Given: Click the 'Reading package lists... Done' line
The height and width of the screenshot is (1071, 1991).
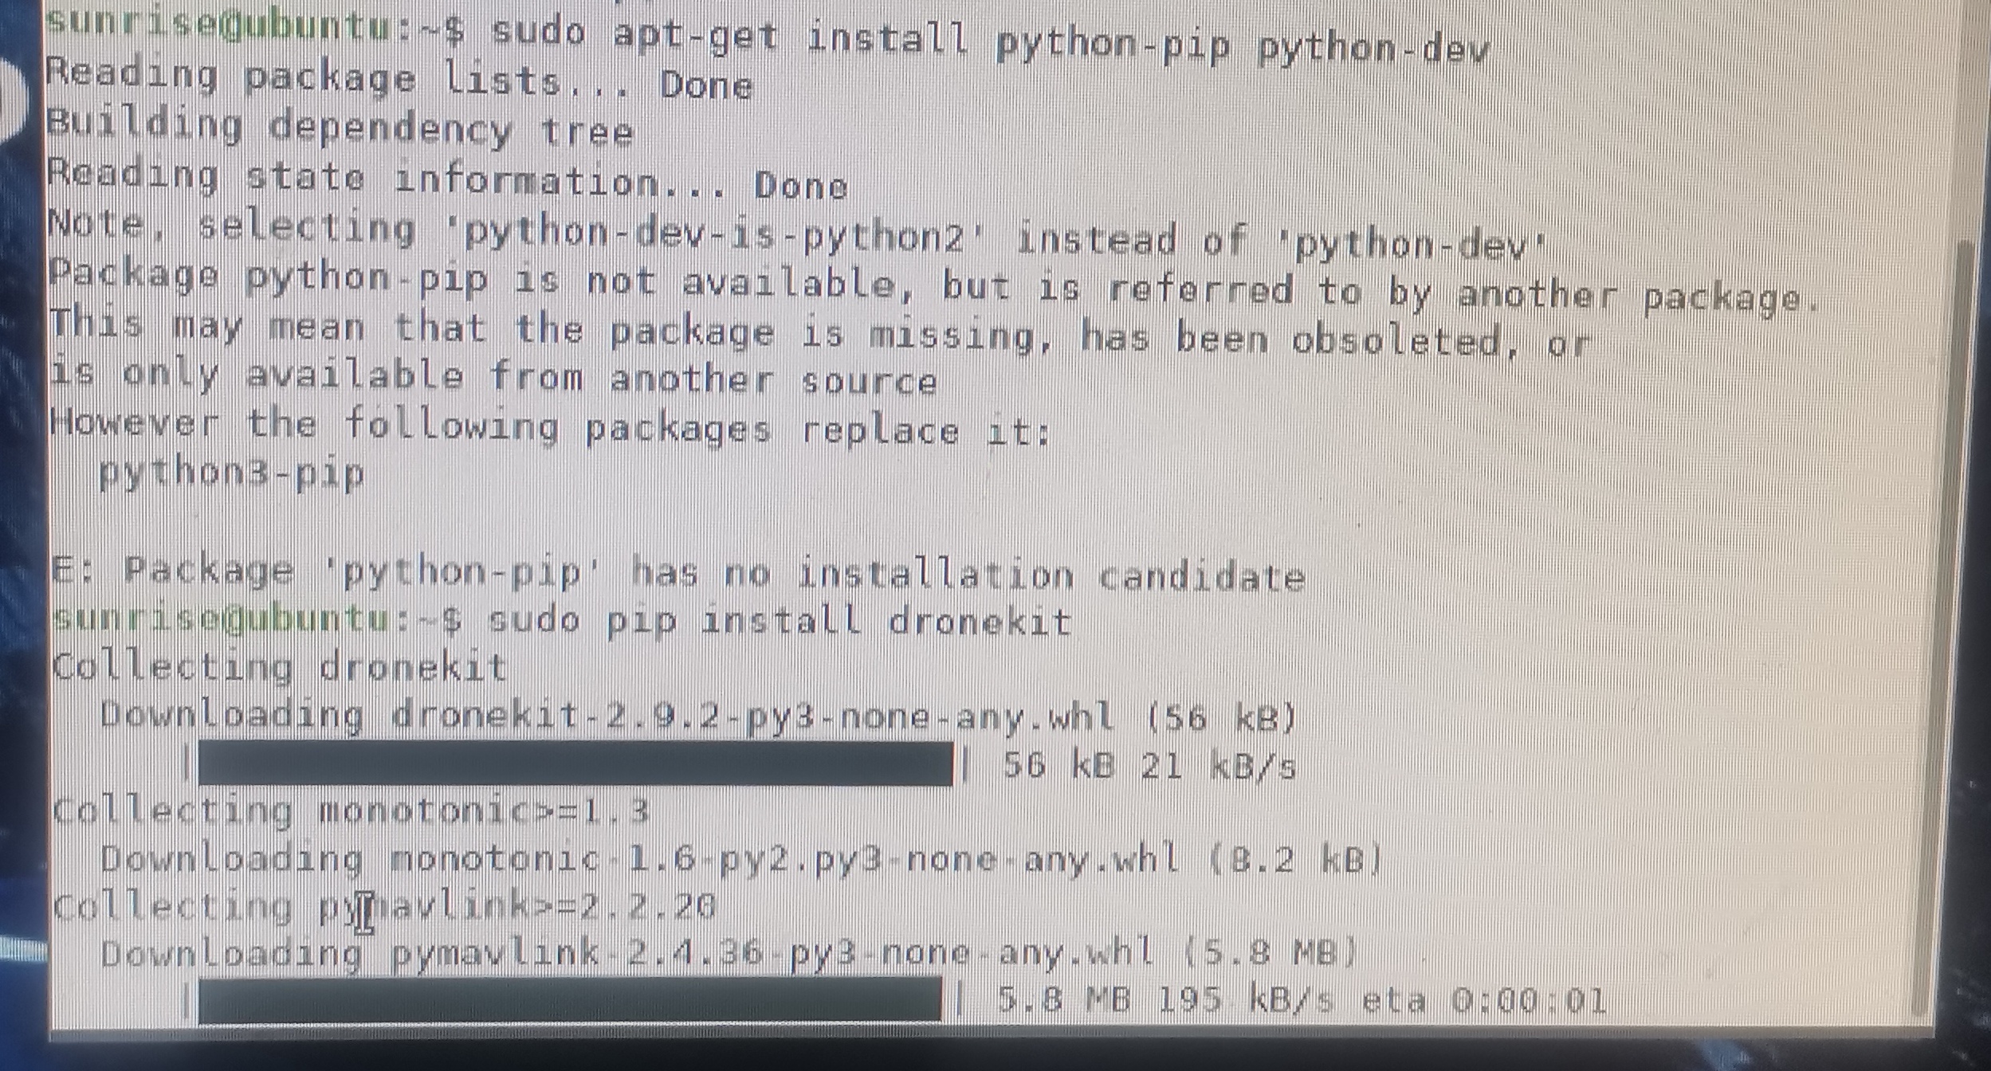Looking at the screenshot, I should (399, 80).
